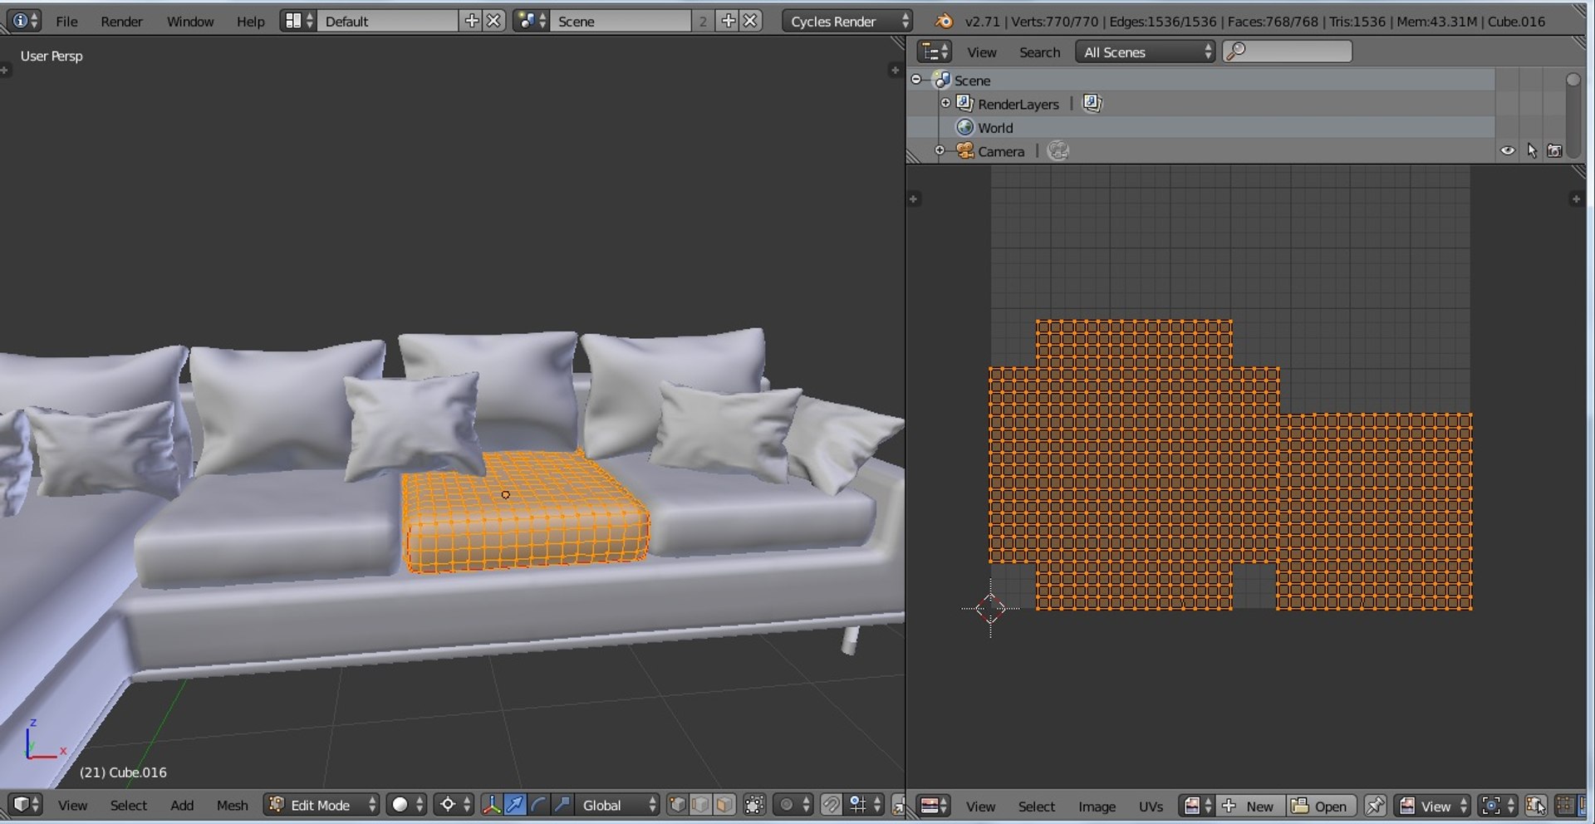1595x824 pixels.
Task: Open UV editor type selector
Action: (x=935, y=806)
